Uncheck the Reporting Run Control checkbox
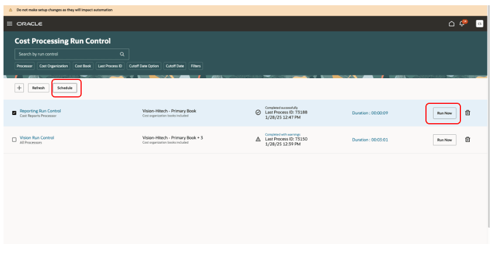Viewport: 503px width, 258px height. tap(14, 113)
